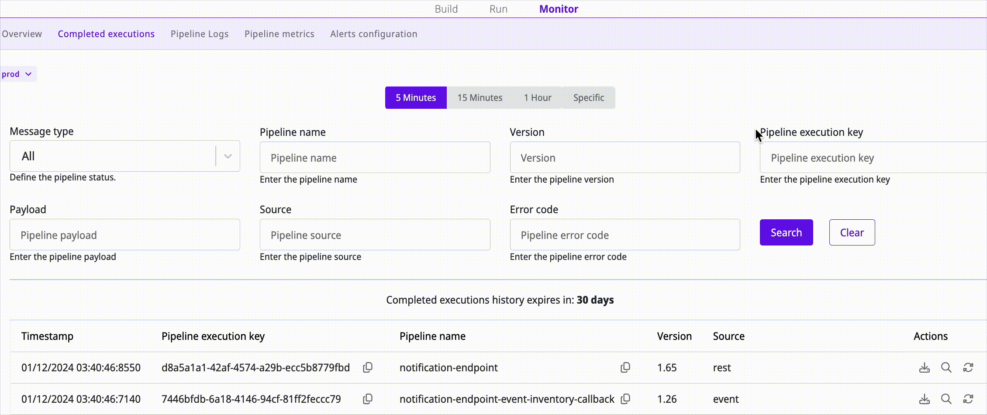Image resolution: width=987 pixels, height=415 pixels.
Task: Reprocess the inventory-callback event execution
Action: 968,399
